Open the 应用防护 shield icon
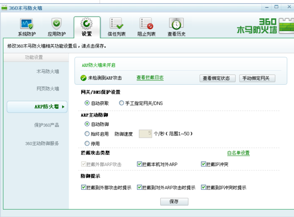The height and width of the screenshot is (217, 294). click(56, 24)
